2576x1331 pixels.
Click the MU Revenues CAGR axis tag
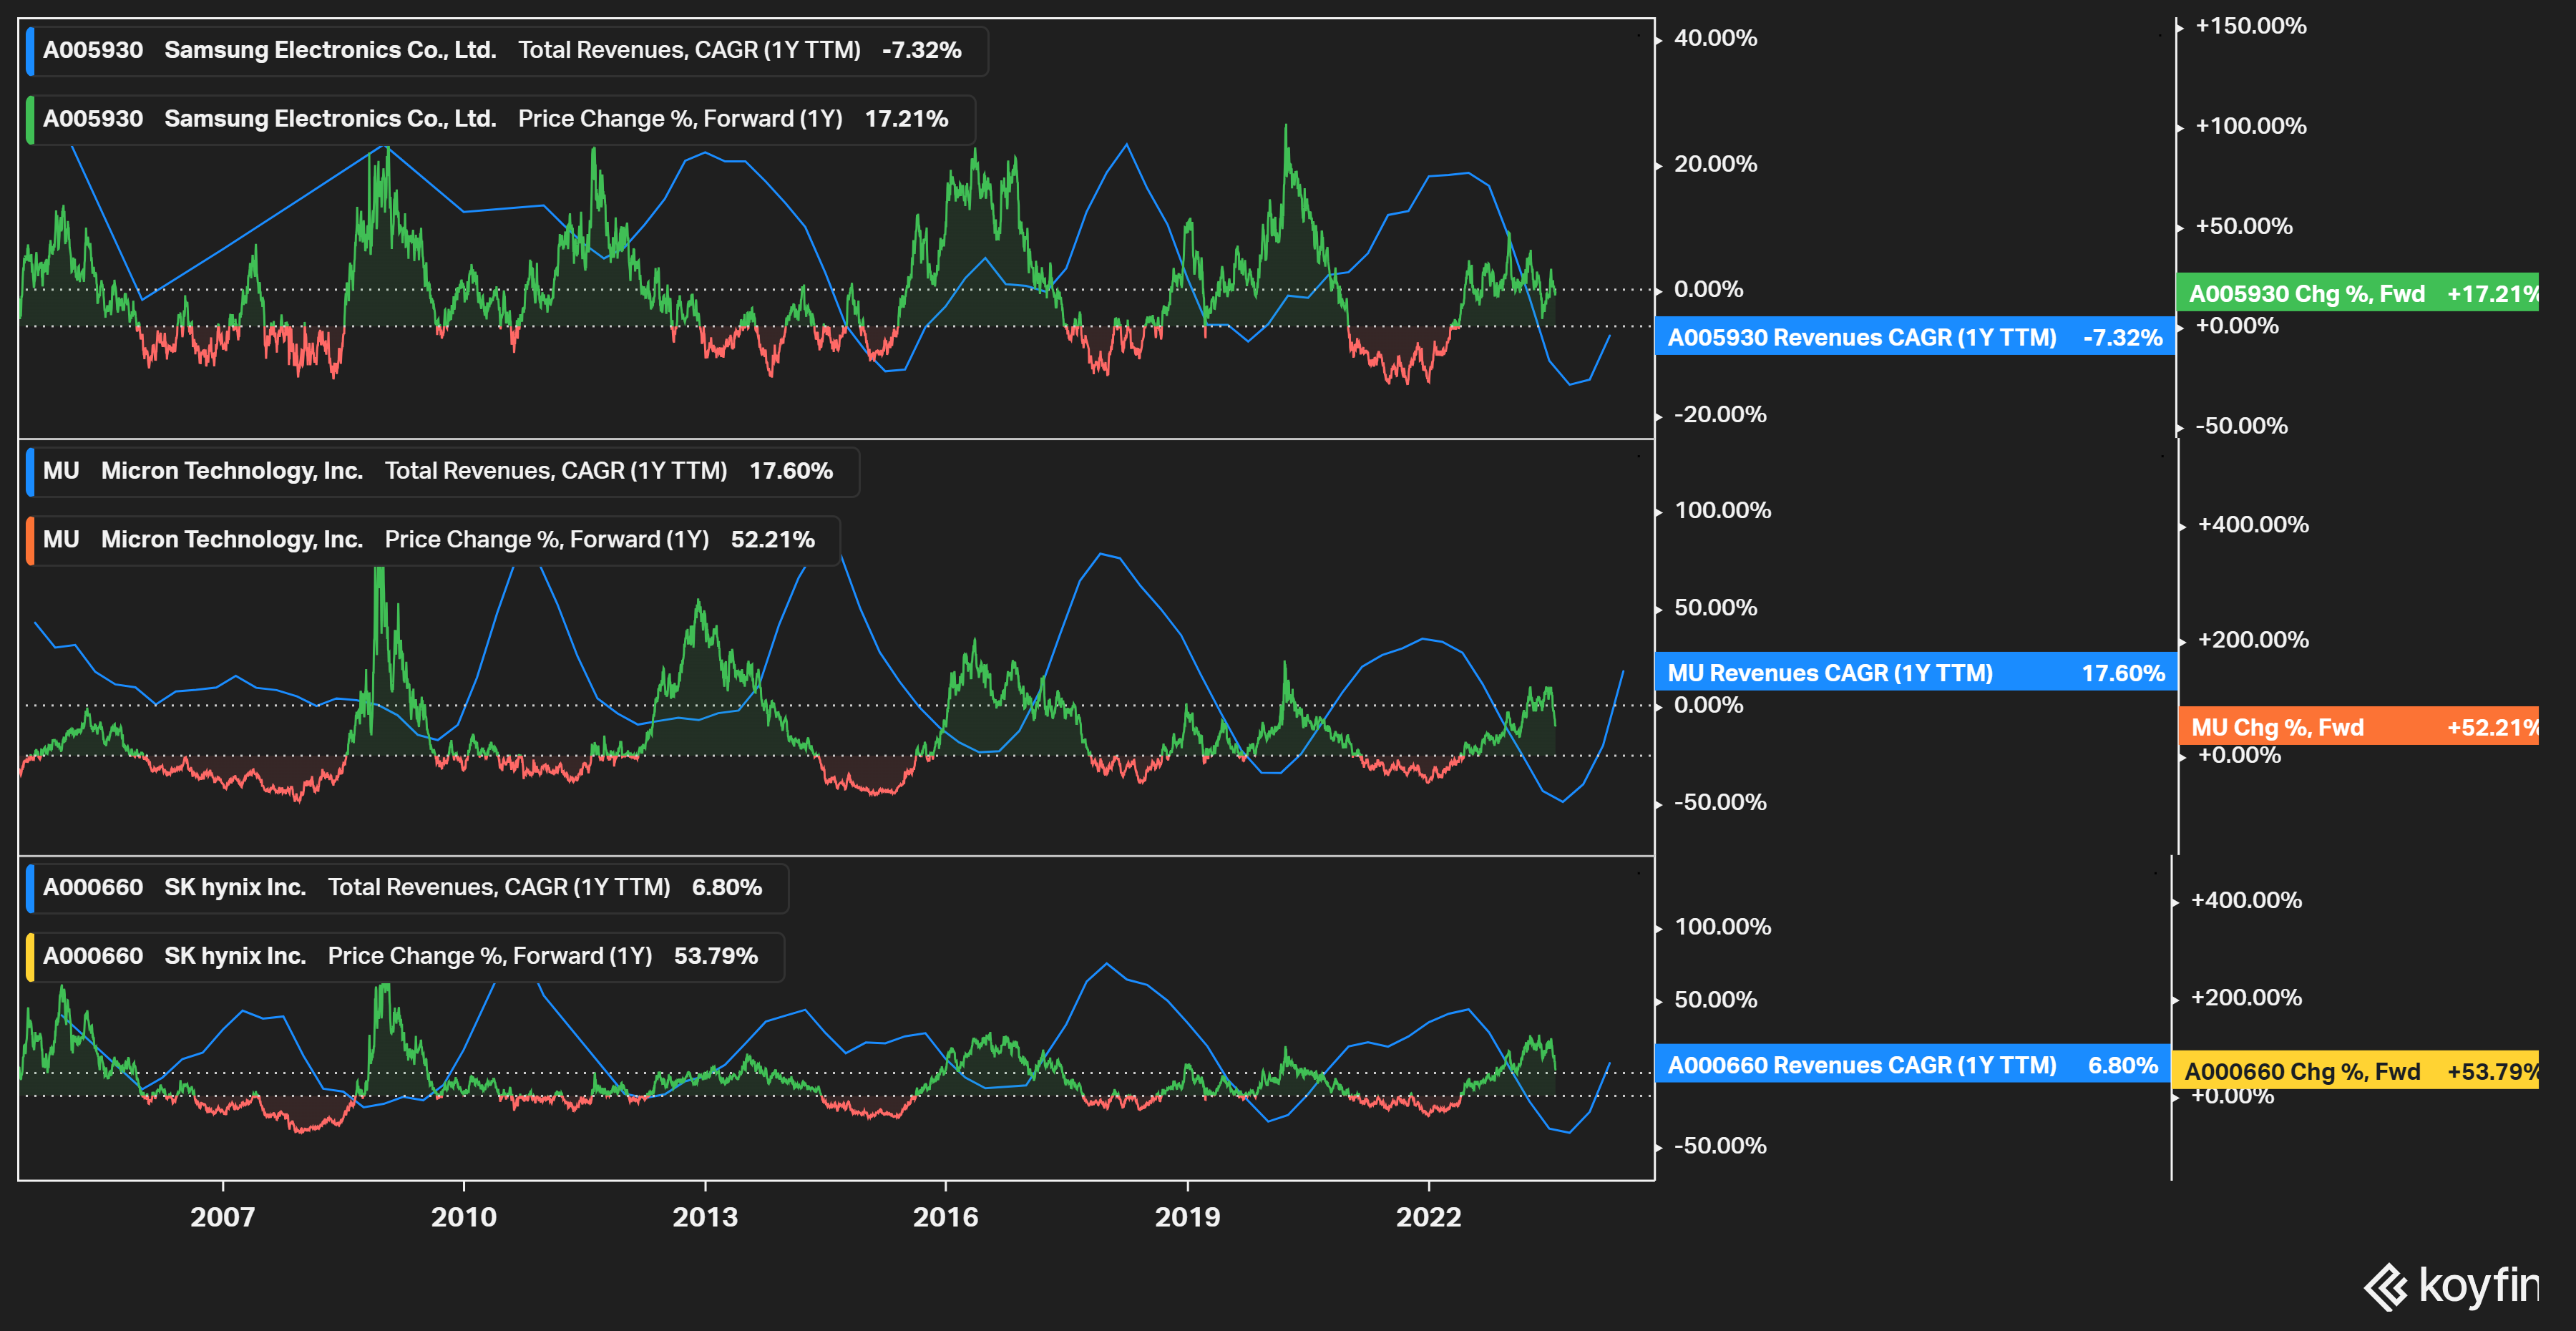tap(1916, 673)
